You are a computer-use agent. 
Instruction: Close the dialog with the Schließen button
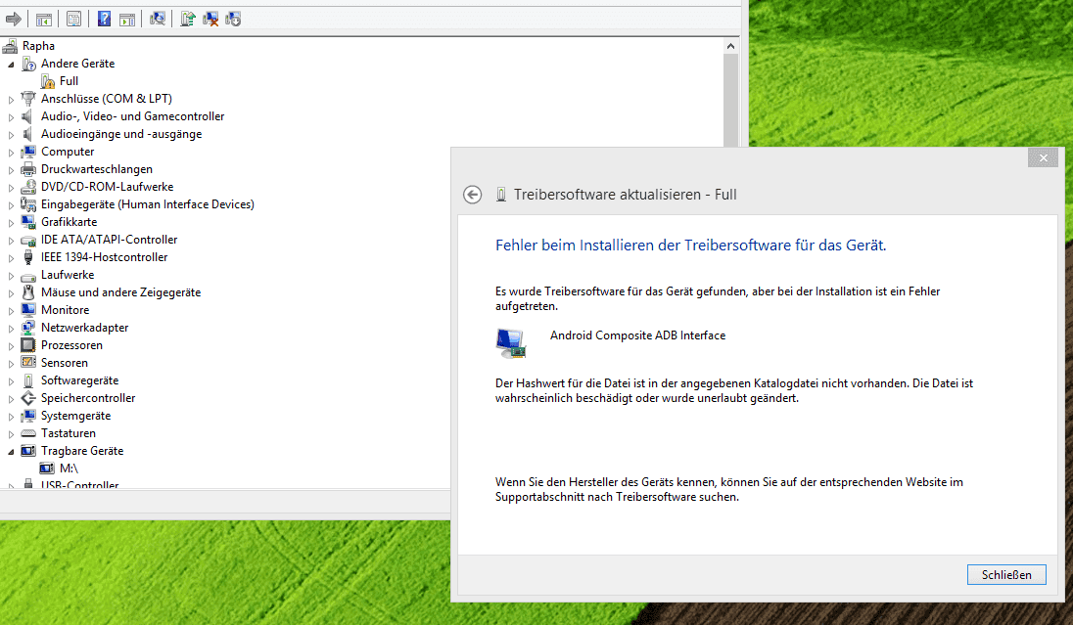1006,575
